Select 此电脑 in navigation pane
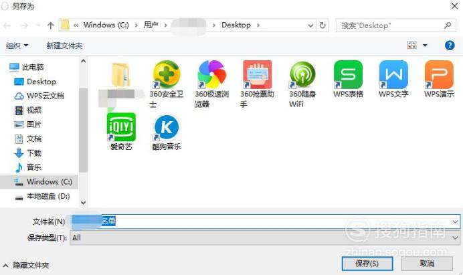The width and height of the screenshot is (463, 275). pos(27,68)
